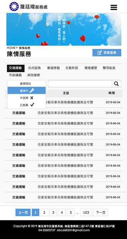The image size is (127, 239).
Task: Go to page 3
Action: 53,212
